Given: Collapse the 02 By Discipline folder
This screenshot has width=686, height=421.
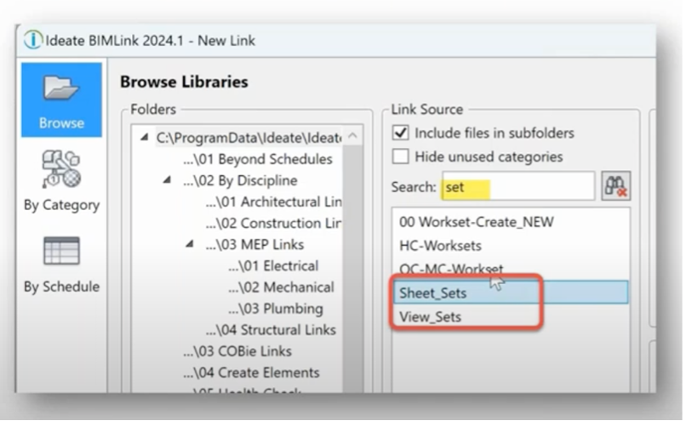Looking at the screenshot, I should pyautogui.click(x=167, y=180).
